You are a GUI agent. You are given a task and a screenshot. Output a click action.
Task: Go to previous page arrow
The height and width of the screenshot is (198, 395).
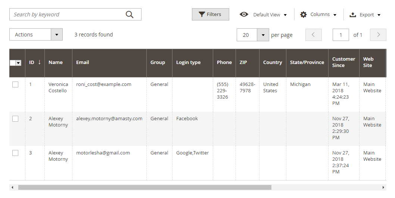(x=313, y=35)
